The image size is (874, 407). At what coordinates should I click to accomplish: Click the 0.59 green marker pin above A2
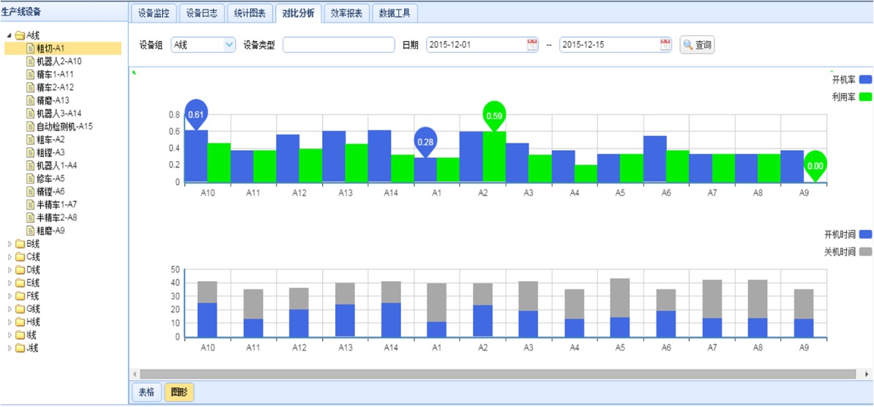point(494,116)
